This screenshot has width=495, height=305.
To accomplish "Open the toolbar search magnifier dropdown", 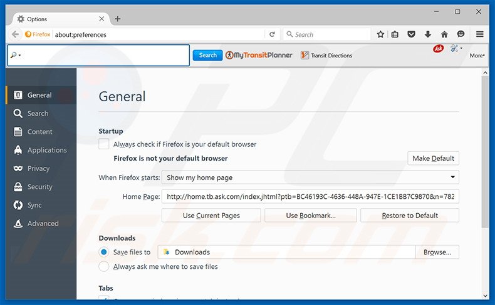I will click(x=15, y=55).
